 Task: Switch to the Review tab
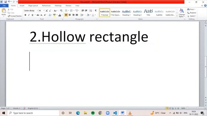(x=68, y=6)
